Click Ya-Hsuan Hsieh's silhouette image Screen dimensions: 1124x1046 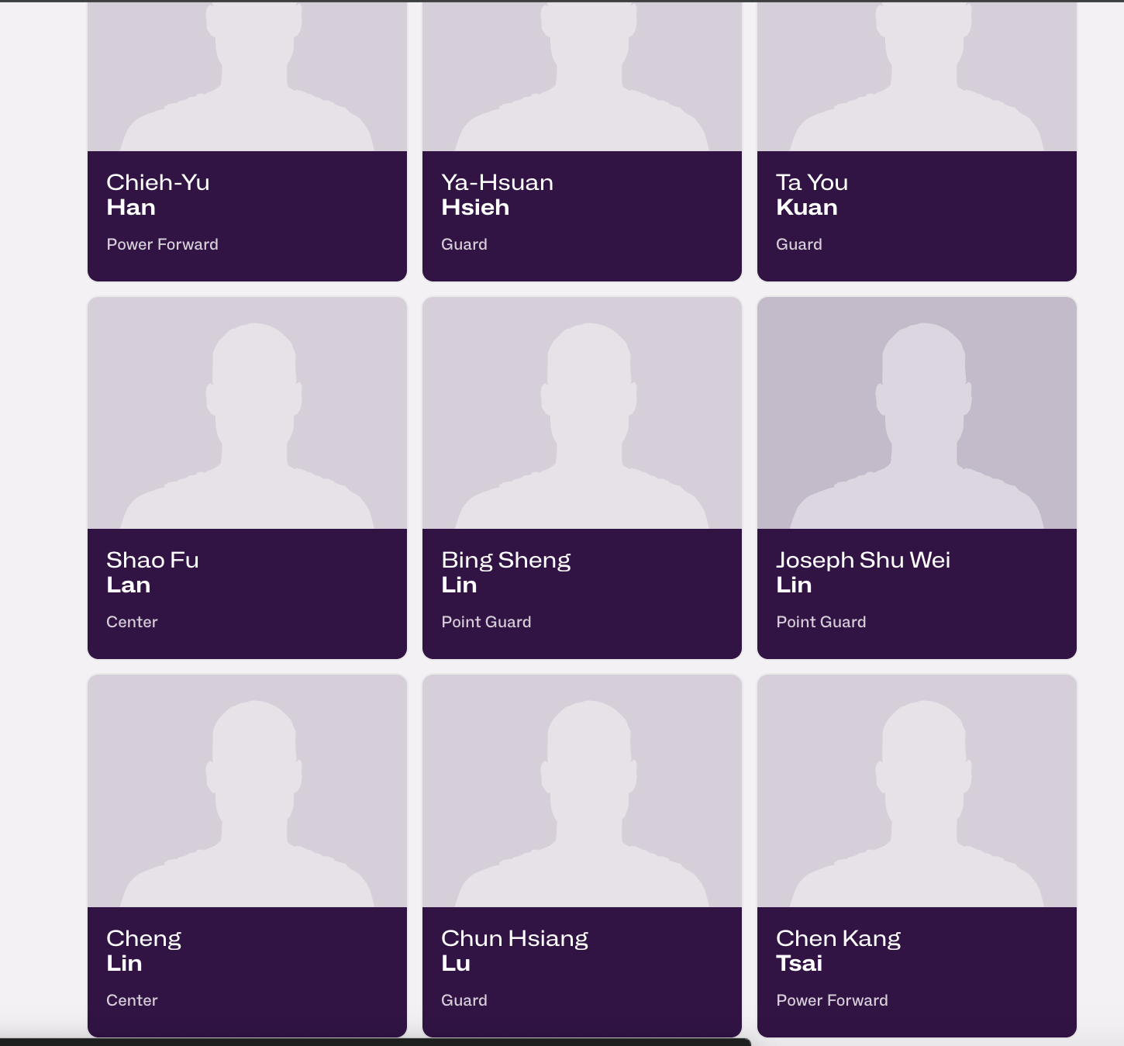click(x=582, y=75)
